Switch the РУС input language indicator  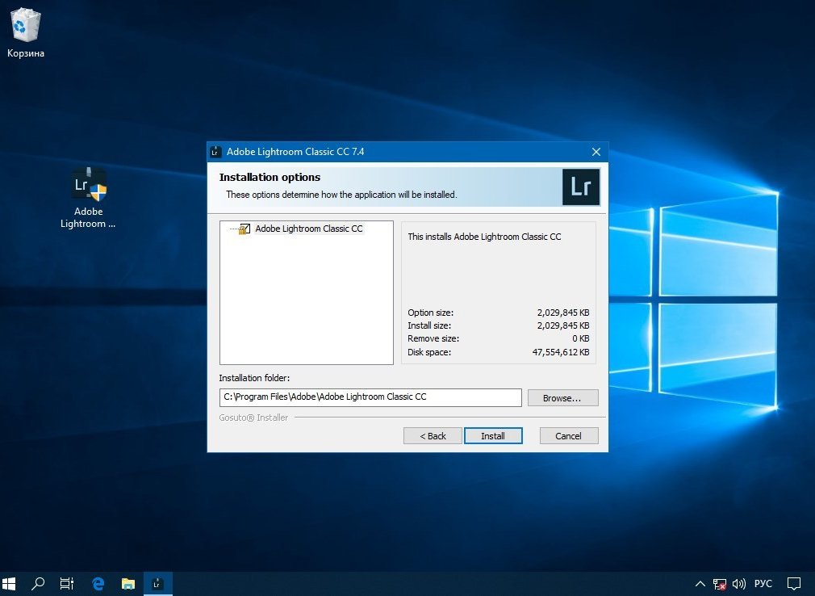click(763, 584)
